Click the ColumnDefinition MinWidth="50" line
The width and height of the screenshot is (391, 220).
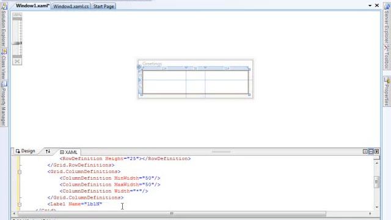point(110,178)
